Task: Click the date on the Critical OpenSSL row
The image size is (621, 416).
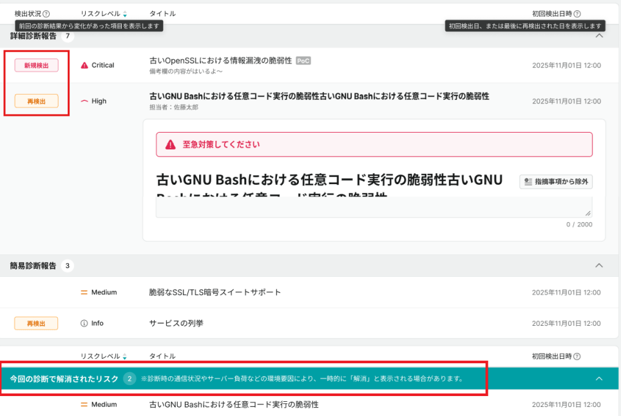Action: (566, 65)
